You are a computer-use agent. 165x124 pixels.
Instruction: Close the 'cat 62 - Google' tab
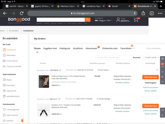tap(27, 6)
